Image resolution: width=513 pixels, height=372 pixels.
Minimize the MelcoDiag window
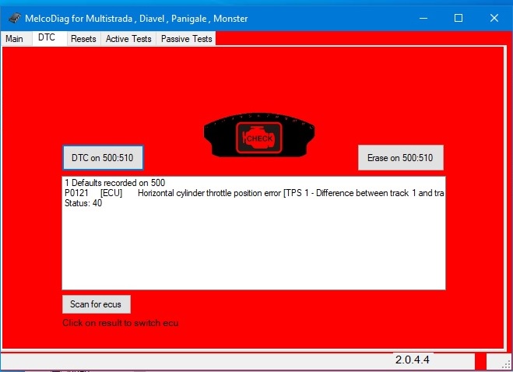point(423,17)
